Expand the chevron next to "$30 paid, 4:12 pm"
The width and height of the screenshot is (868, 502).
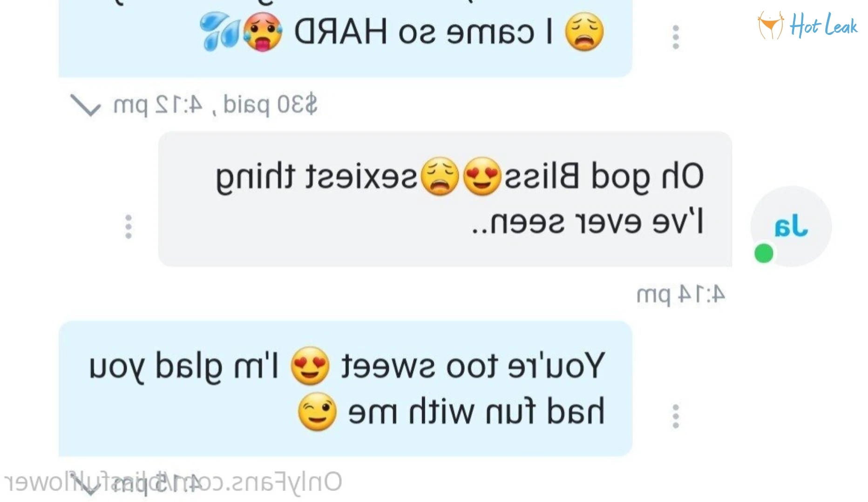coord(85,105)
